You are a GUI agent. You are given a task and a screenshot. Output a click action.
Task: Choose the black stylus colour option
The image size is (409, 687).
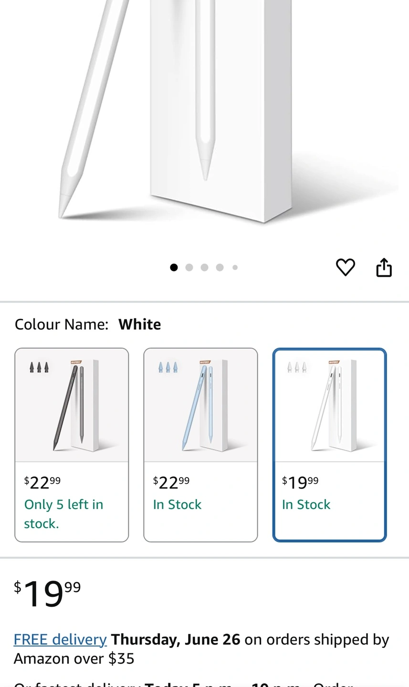pos(72,445)
